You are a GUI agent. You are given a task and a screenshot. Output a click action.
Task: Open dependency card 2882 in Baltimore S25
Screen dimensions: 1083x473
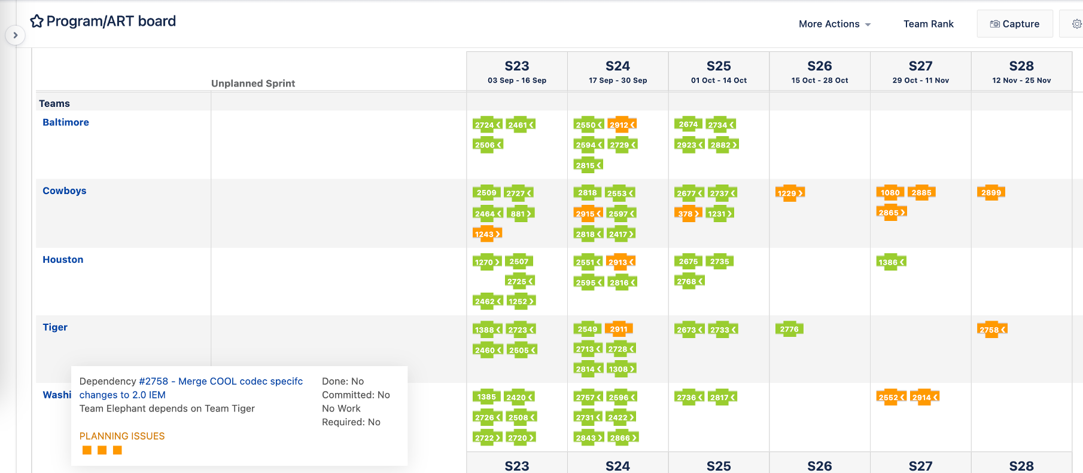coord(723,145)
